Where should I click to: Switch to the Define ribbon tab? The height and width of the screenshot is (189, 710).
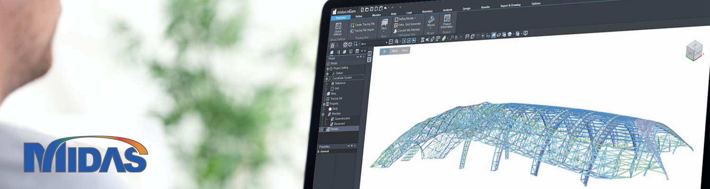coord(359,16)
